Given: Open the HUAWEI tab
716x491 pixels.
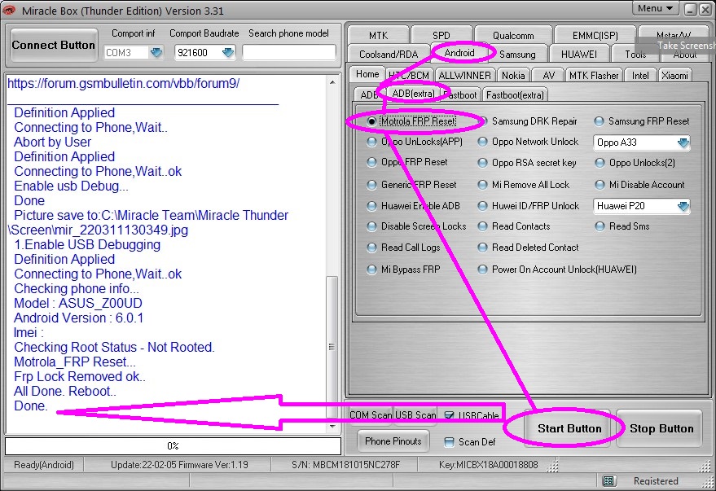Looking at the screenshot, I should click(579, 55).
